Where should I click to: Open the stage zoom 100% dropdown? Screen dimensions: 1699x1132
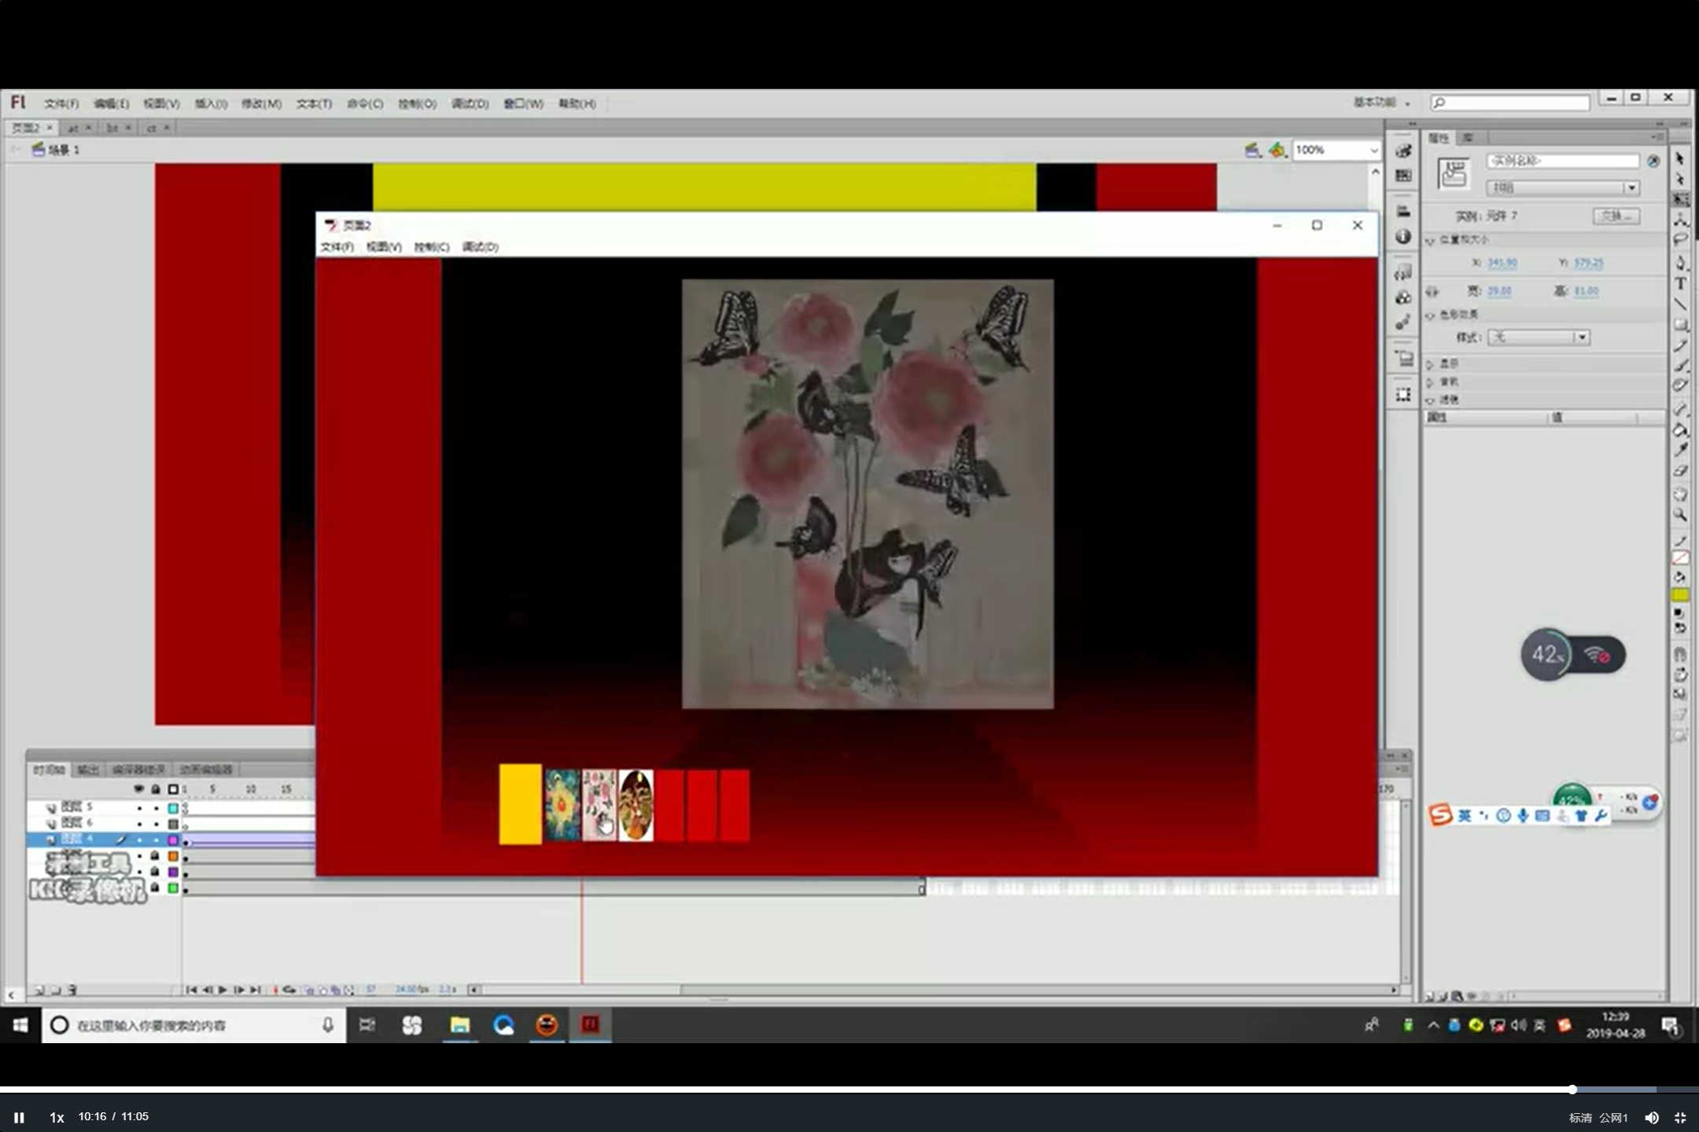tap(1373, 150)
